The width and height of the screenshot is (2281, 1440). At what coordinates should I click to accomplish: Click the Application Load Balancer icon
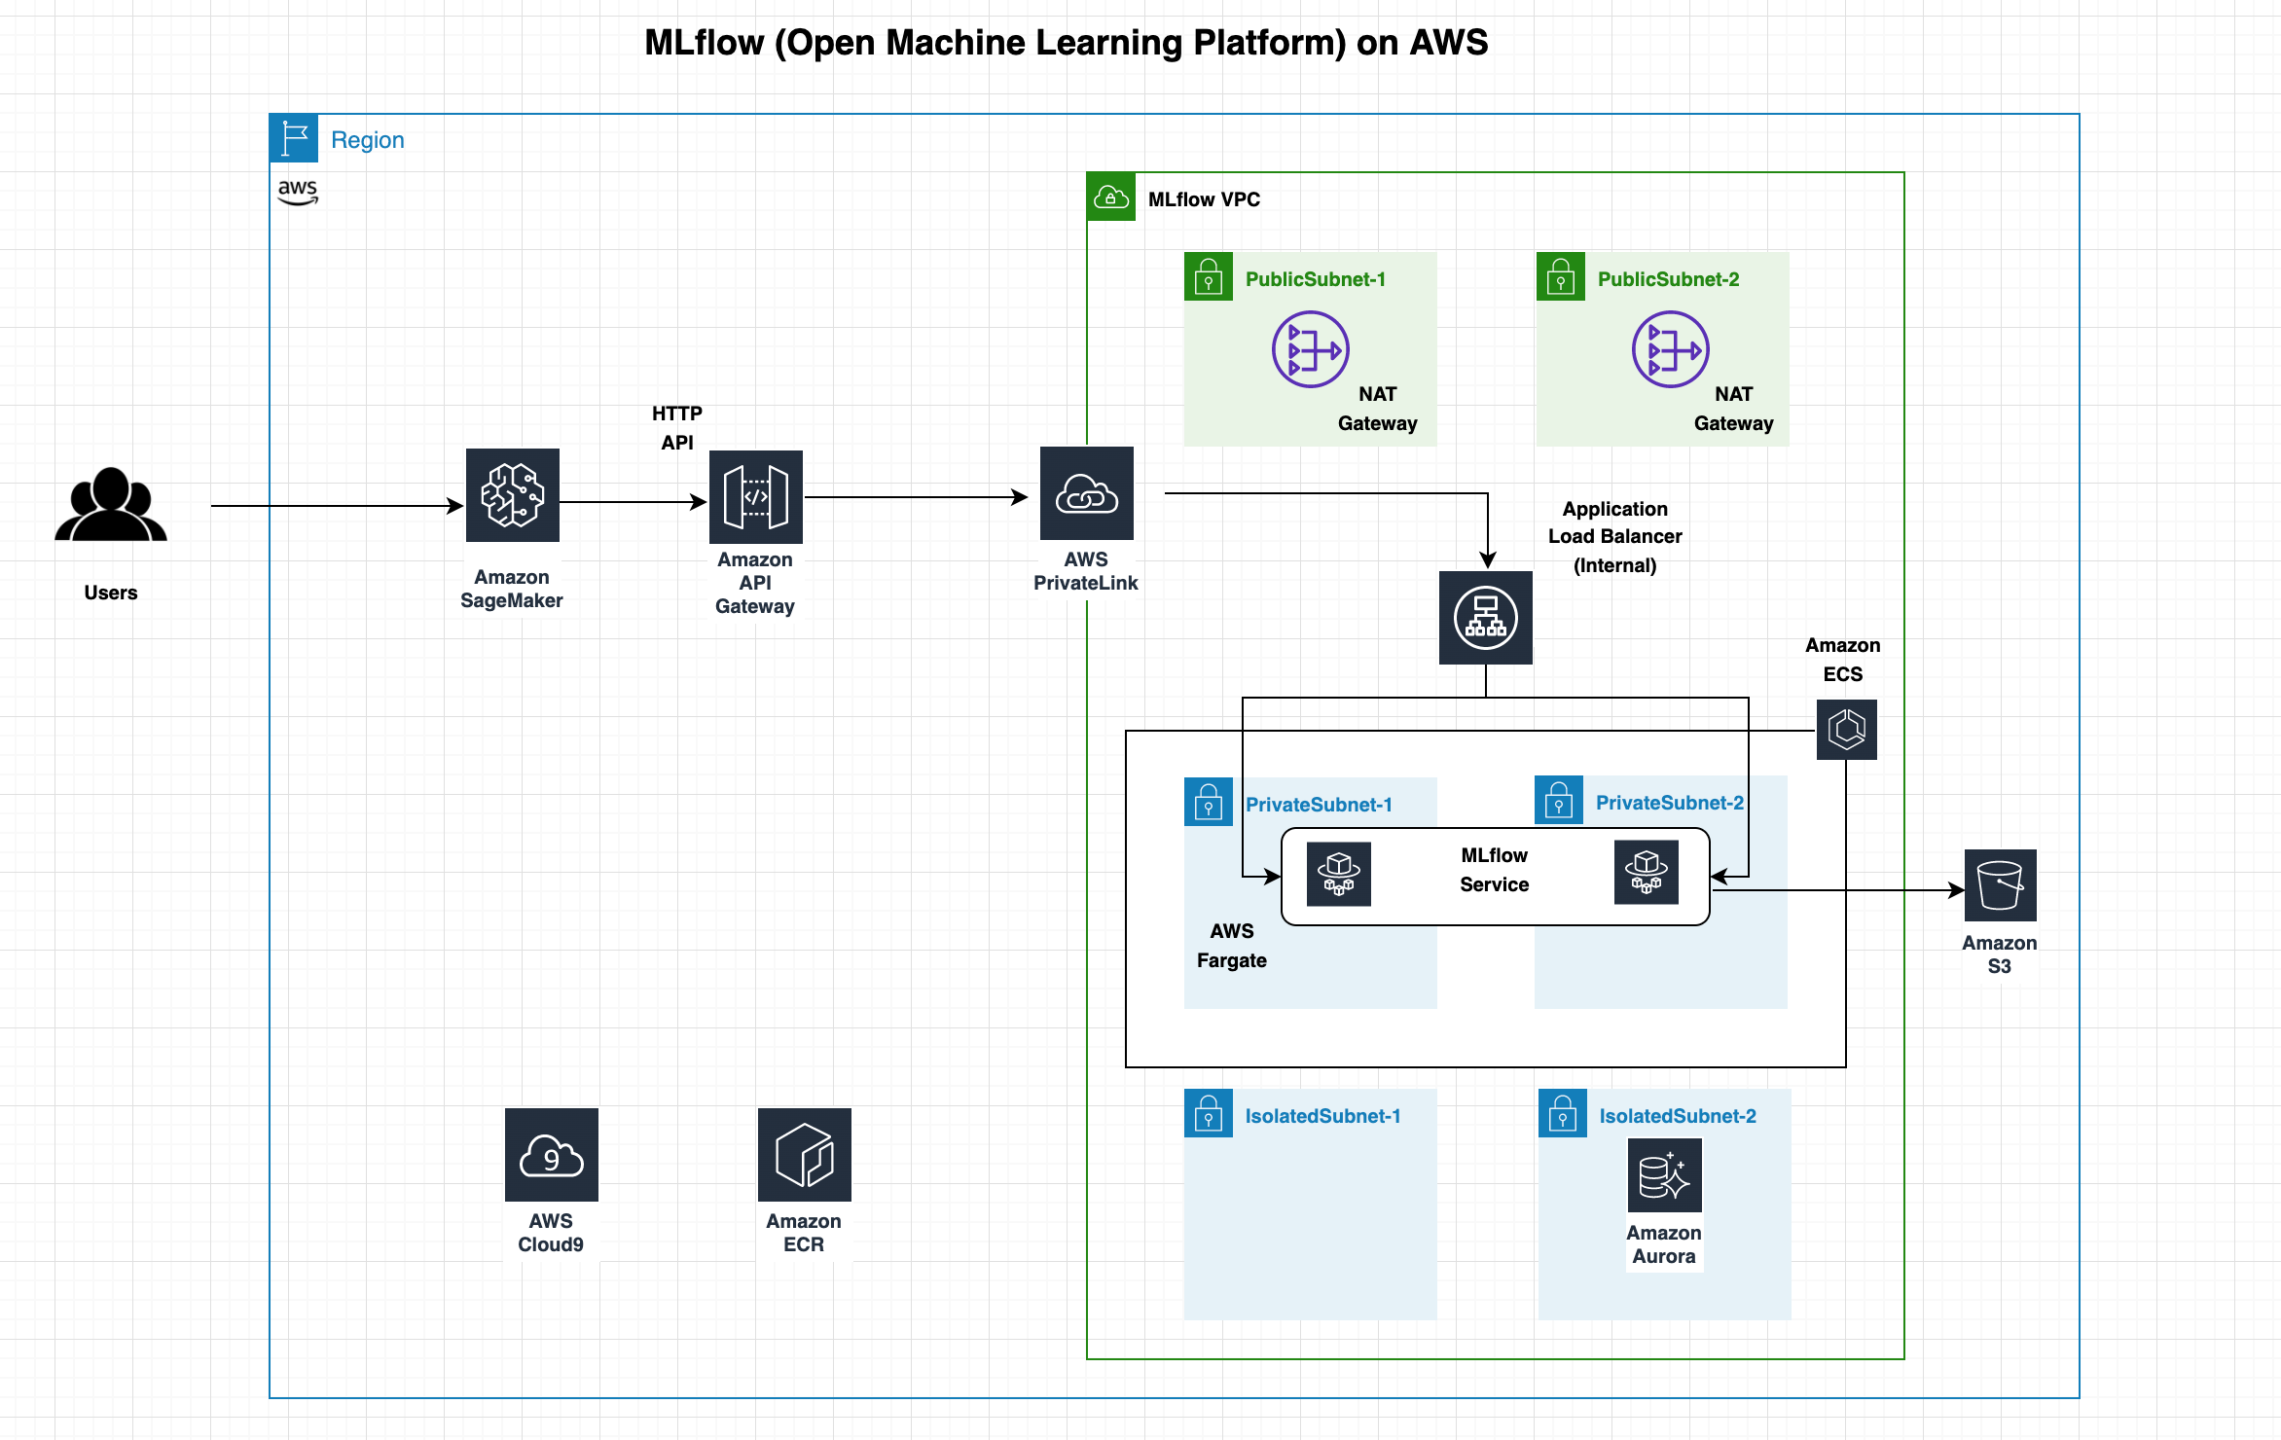point(1486,618)
